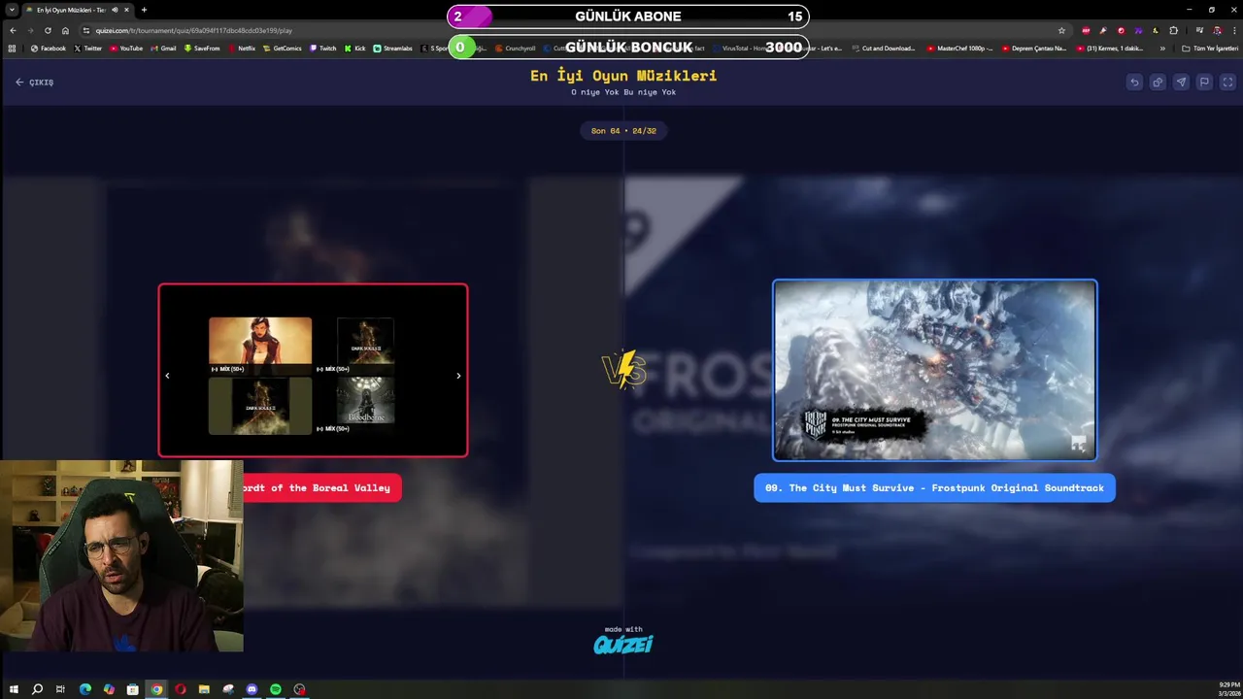Open Task View on taskbar

click(60, 689)
